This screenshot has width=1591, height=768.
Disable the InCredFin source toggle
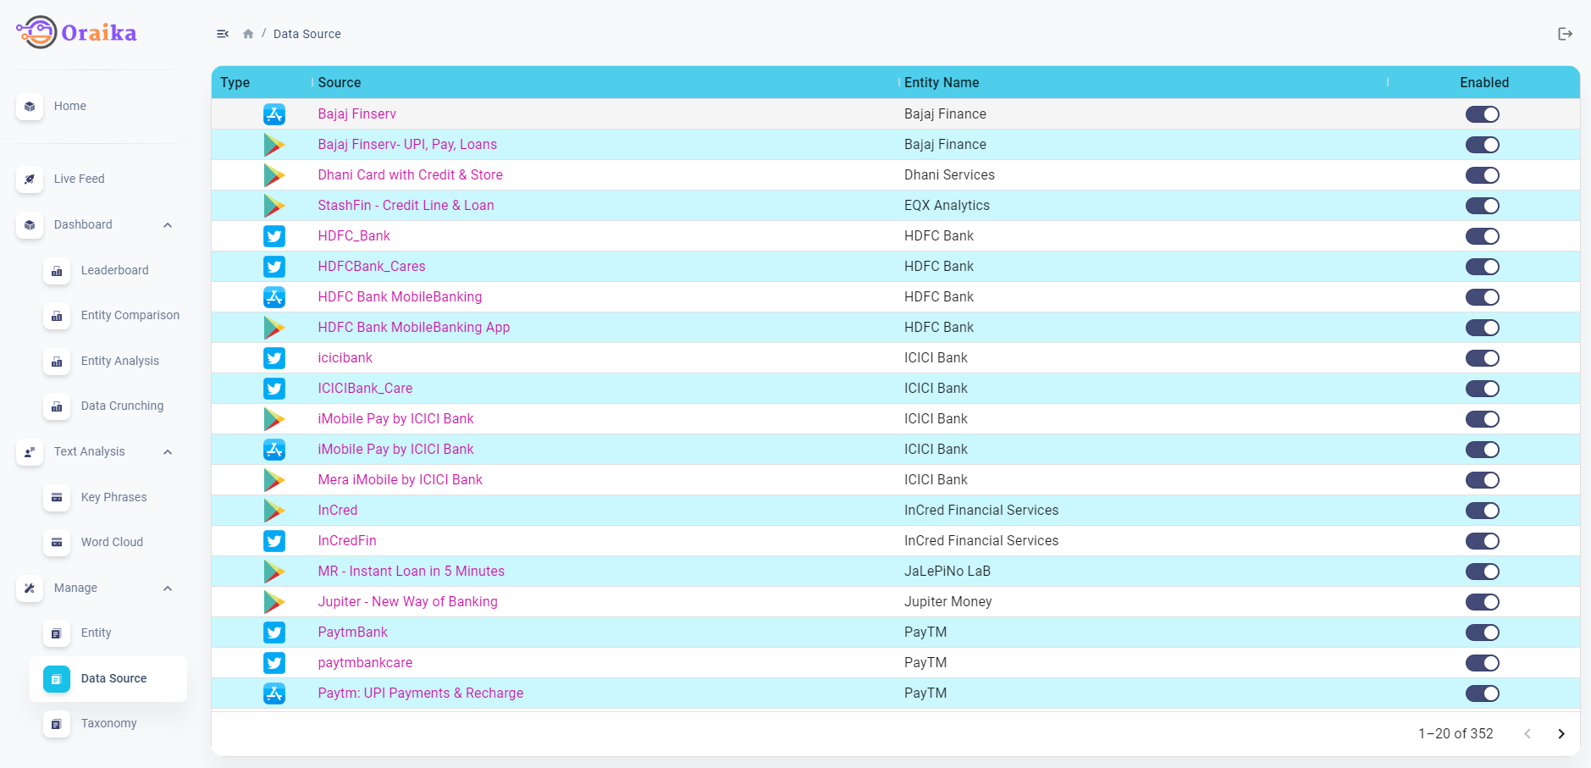tap(1483, 541)
